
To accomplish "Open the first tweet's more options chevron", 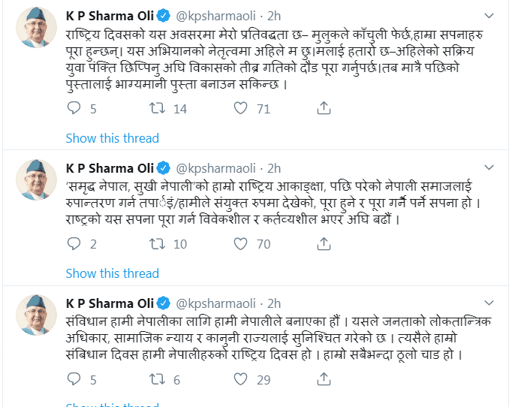I will click(489, 15).
